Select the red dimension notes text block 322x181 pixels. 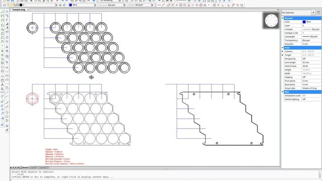tap(64, 156)
